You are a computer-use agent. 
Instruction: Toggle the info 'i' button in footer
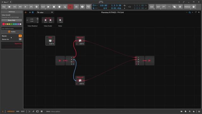pos(3,111)
